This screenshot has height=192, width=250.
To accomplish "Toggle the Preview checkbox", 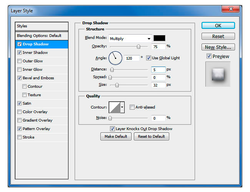I will click(x=209, y=56).
